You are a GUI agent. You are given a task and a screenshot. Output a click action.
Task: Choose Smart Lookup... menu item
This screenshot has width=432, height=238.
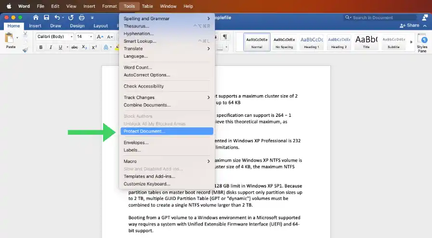click(167, 41)
